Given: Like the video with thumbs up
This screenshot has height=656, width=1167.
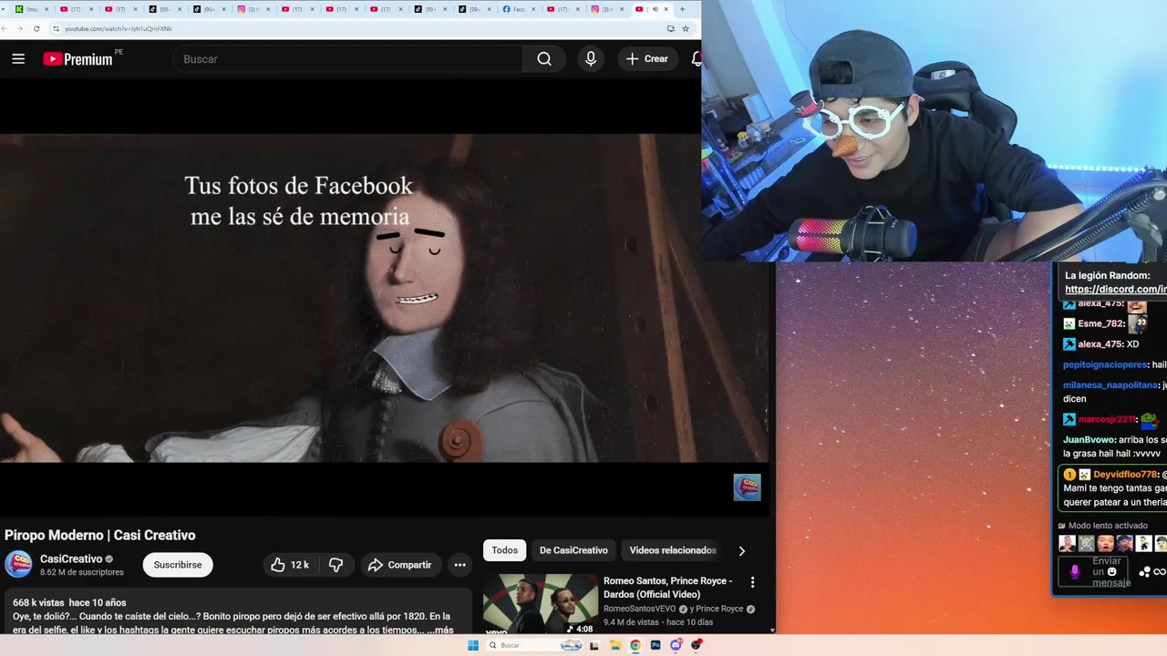Looking at the screenshot, I should pos(290,565).
